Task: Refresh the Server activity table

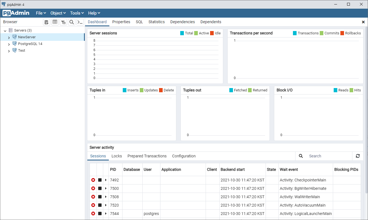Action: coord(358,156)
